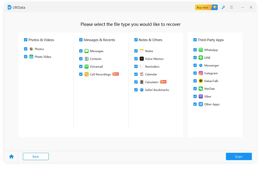Click the key register icon
Image resolution: width=261 pixels, height=169 pixels.
(x=223, y=7)
